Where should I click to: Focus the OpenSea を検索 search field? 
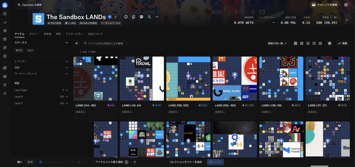click(x=49, y=5)
